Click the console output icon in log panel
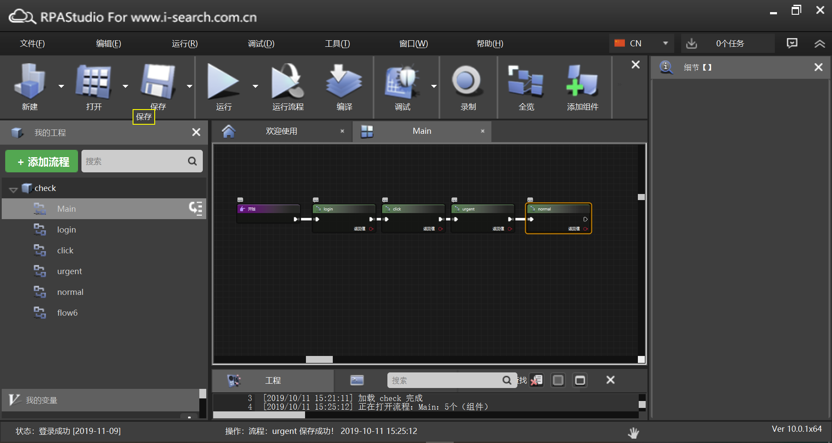The height and width of the screenshot is (443, 832). (x=357, y=380)
